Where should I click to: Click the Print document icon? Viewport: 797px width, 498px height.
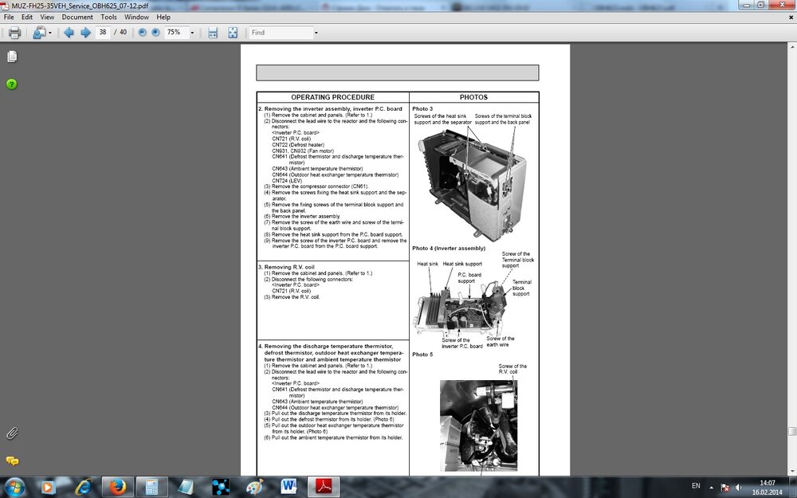[14, 33]
